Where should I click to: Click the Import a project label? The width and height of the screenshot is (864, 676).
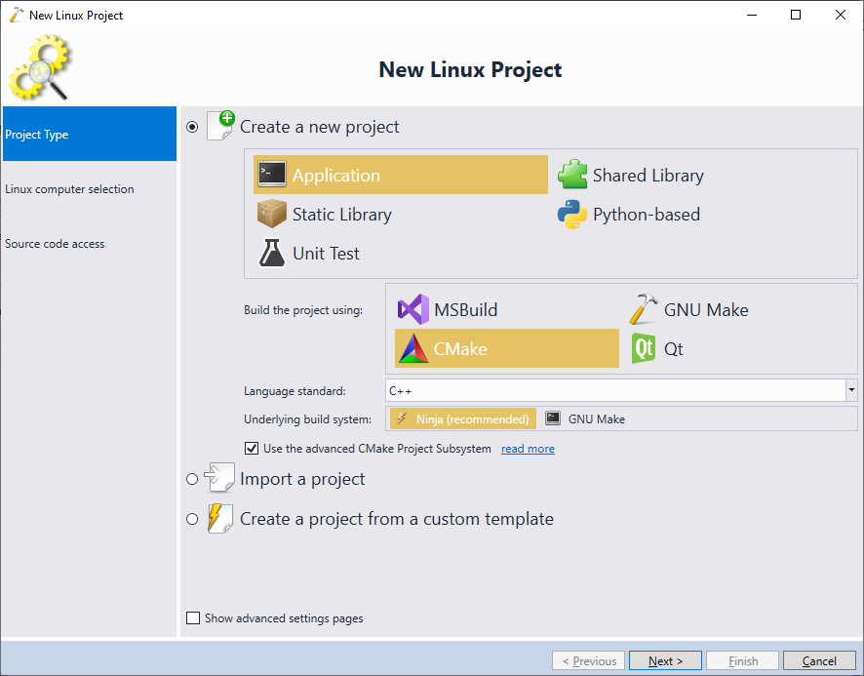tap(302, 479)
